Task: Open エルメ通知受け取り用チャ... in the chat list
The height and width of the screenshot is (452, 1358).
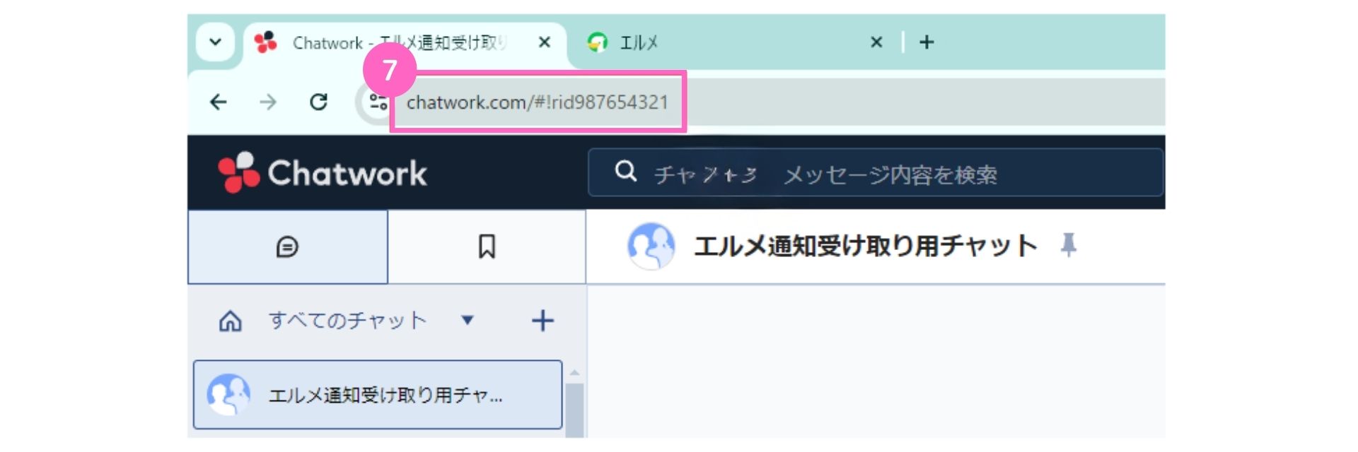Action: (378, 395)
